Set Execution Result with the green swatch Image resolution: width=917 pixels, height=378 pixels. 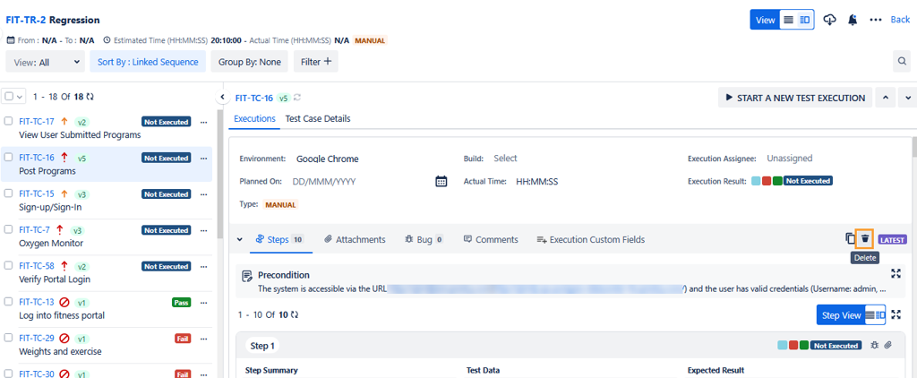[x=777, y=181]
